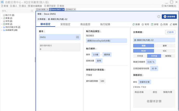This screenshot has height=111, width=179.
Task: Switch order type to IOC
Action: click(165, 51)
